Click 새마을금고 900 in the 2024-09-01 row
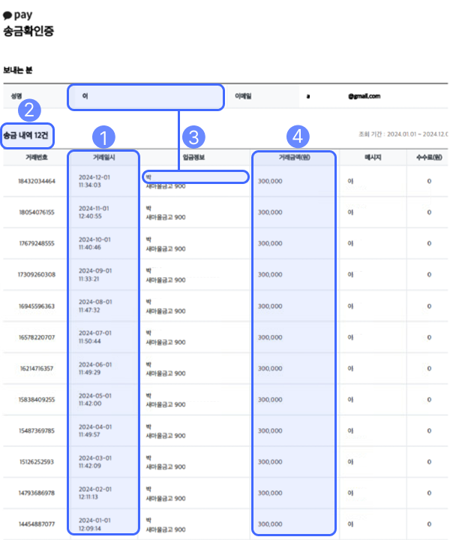 (166, 280)
